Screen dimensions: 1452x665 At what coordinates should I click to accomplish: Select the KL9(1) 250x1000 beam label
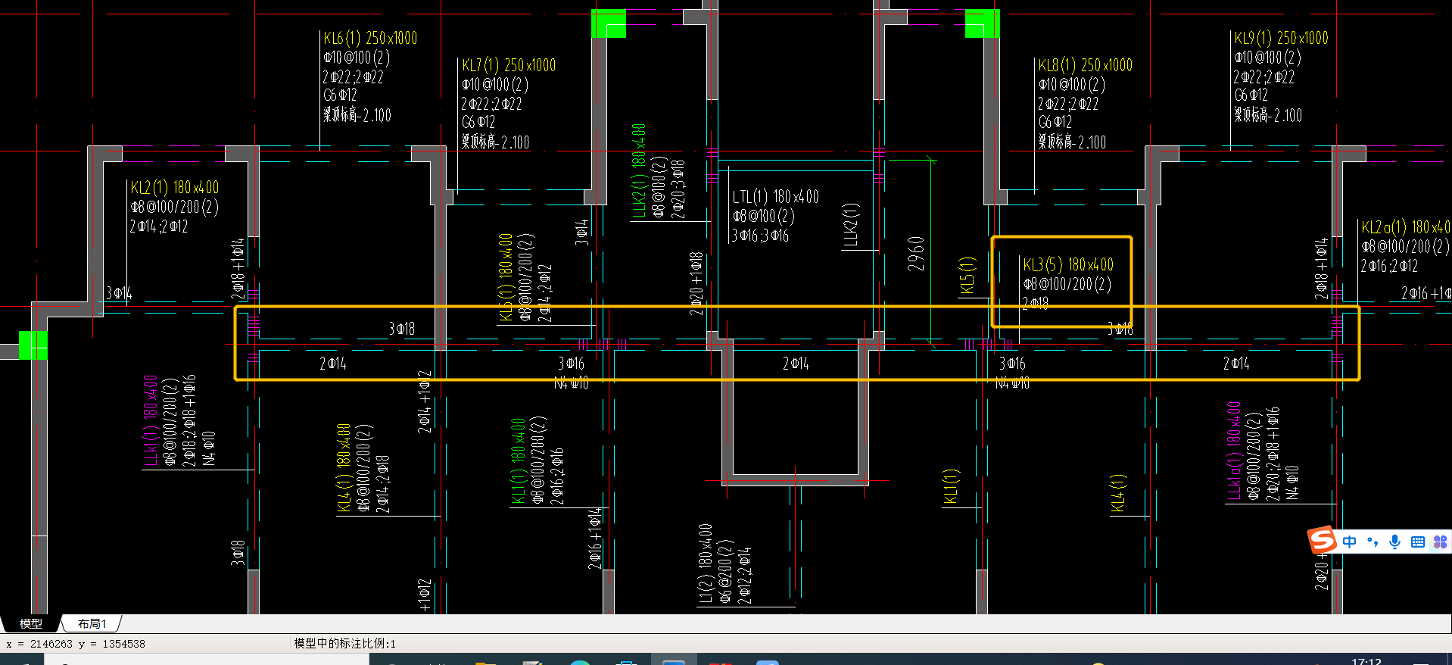coord(1281,38)
